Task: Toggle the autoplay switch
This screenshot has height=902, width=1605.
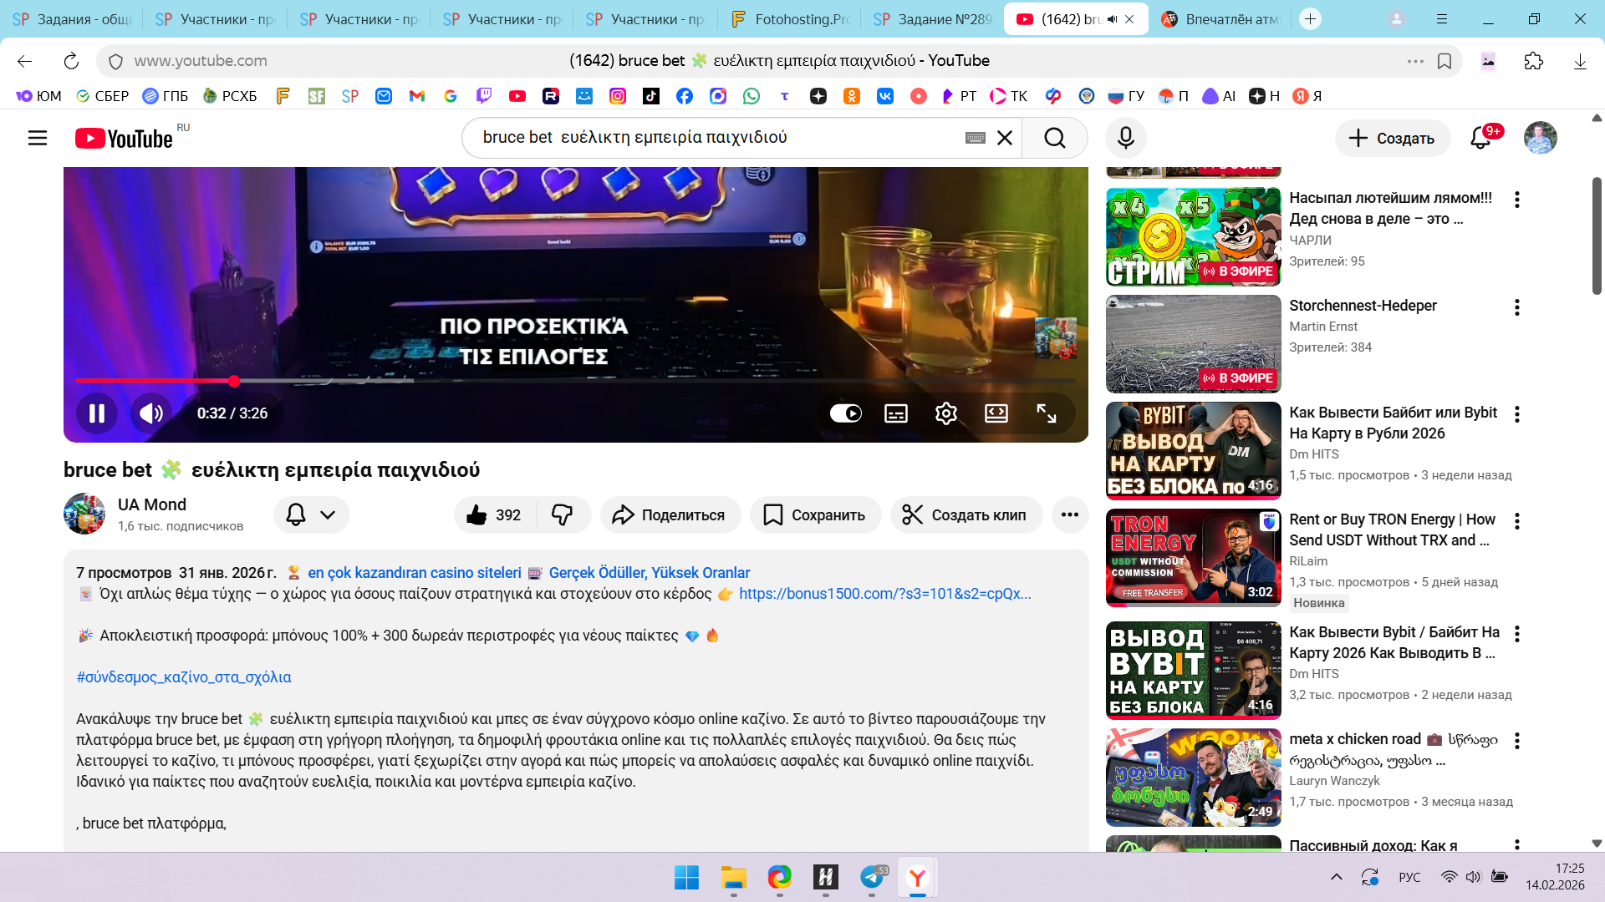Action: point(845,413)
